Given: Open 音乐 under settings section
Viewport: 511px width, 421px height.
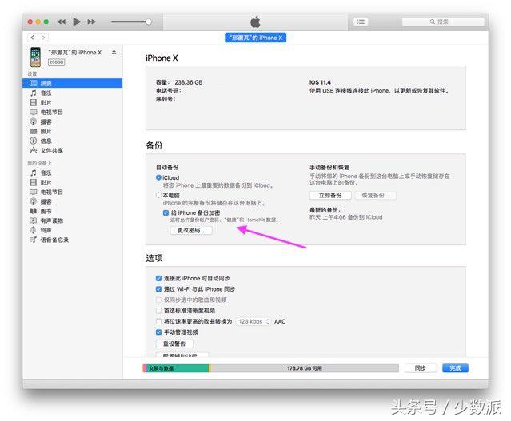Looking at the screenshot, I should click(72, 93).
